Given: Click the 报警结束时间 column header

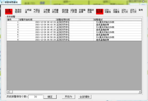Looking at the screenshot, I should (75, 20).
